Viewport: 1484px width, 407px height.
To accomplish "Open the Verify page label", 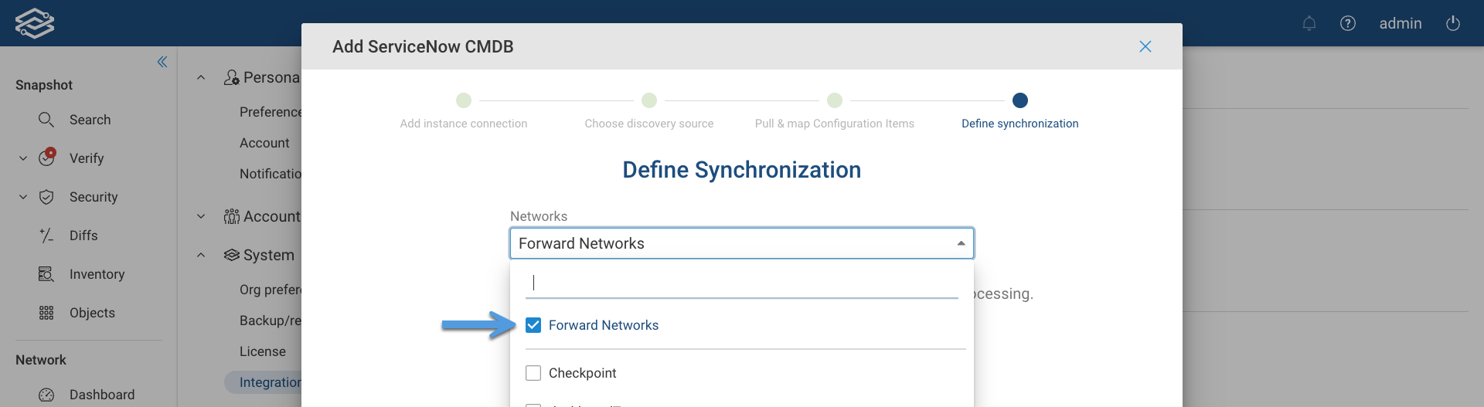I will [87, 158].
